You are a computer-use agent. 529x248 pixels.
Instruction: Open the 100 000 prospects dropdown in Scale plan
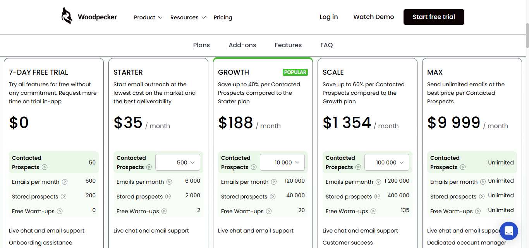tap(386, 162)
